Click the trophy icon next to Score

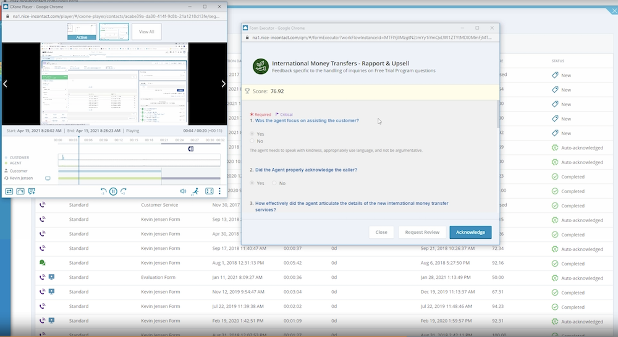248,91
